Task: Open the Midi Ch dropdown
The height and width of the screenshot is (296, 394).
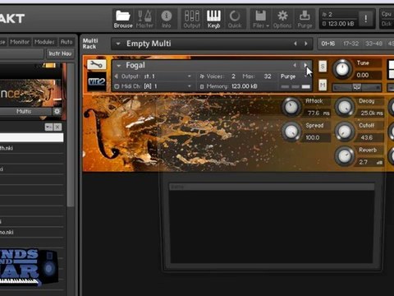Action: (x=189, y=86)
